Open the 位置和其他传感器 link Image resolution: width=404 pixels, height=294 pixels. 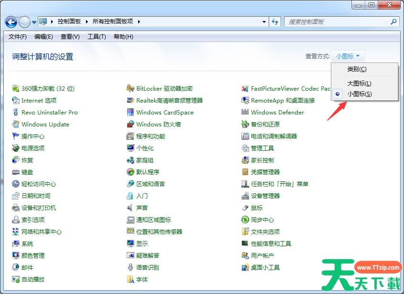(159, 232)
